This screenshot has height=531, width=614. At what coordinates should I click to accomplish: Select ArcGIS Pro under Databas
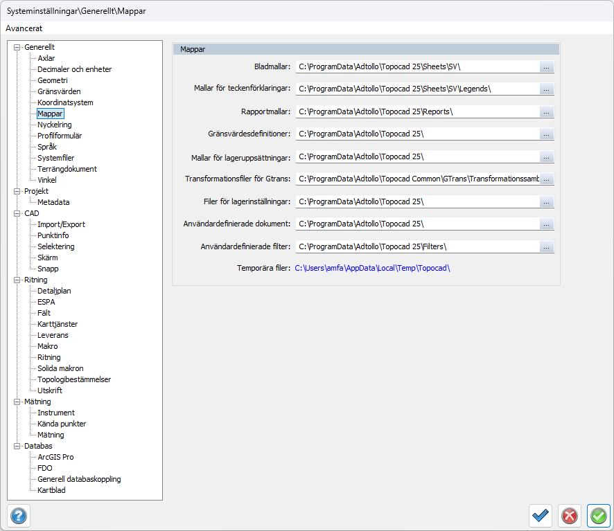pyautogui.click(x=55, y=457)
